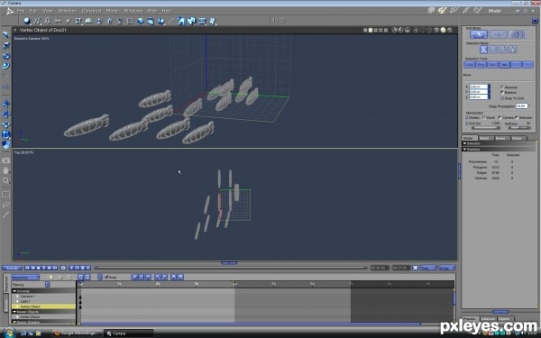
Task: Click the pointer icon in sequencer toolbar
Action: (x=51, y=277)
